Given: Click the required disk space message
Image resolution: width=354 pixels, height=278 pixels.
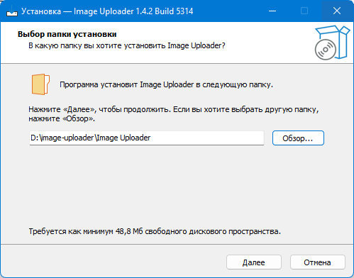Looking at the screenshot, I should [x=155, y=231].
